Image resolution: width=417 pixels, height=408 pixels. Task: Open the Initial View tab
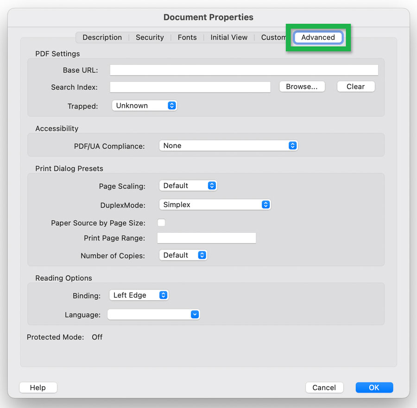tap(229, 37)
